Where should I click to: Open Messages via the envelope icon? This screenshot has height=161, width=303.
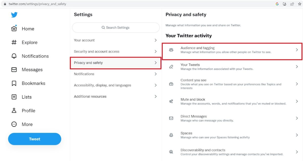pyautogui.click(x=14, y=70)
